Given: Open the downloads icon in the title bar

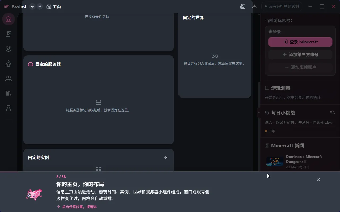Looking at the screenshot, I should 254,6.
